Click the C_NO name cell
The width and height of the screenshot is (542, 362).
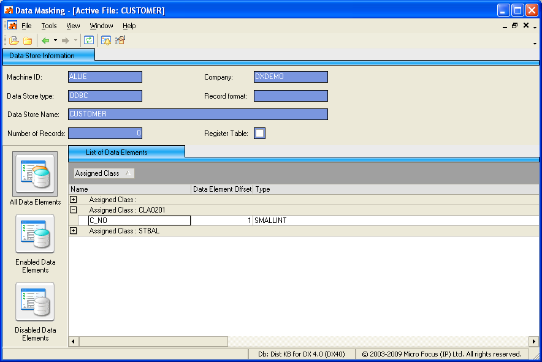[x=139, y=221]
